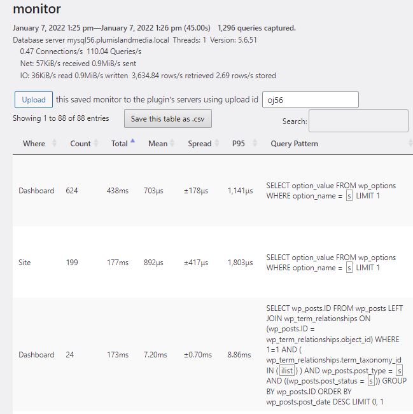Sort by the Where column arrows
This screenshot has width=413, height=414.
(x=54, y=143)
